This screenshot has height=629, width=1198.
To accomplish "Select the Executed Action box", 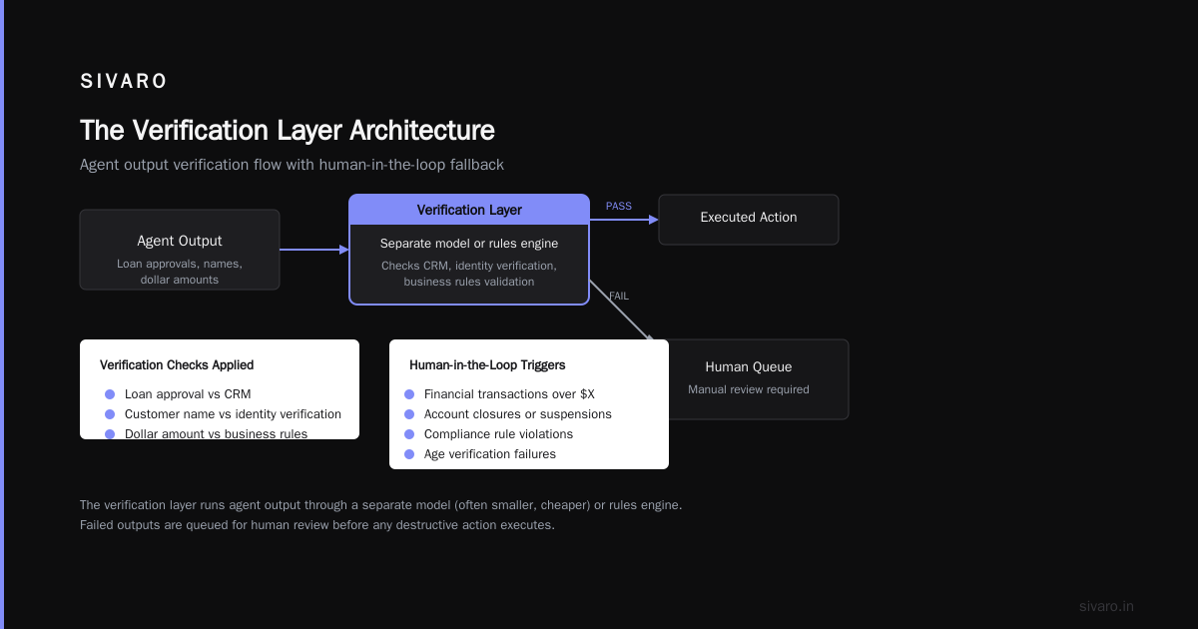I will [x=749, y=220].
